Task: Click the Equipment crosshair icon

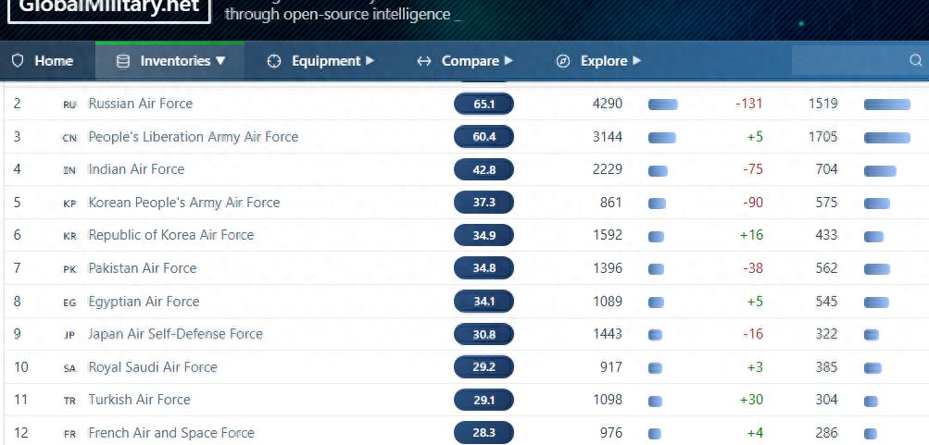Action: [274, 61]
